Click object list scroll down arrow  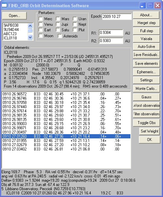(30, 37)
